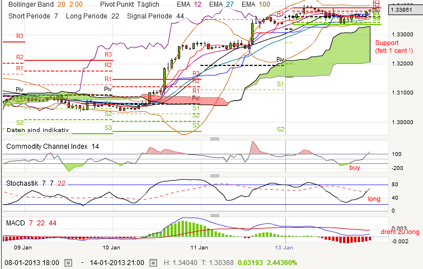This screenshot has height=269, width=423.
Task: Click the 80 level on the Stochastik axis
Action: click(394, 185)
